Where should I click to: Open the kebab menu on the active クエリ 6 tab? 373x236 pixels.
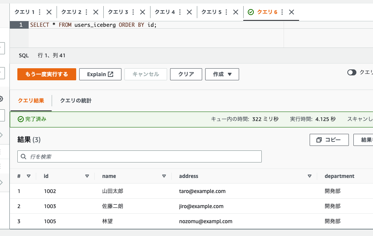282,12
